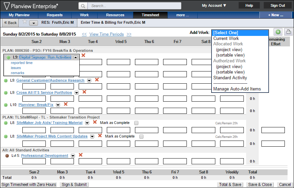Open the My Account menu
The width and height of the screenshot is (294, 188).
(x=214, y=6)
